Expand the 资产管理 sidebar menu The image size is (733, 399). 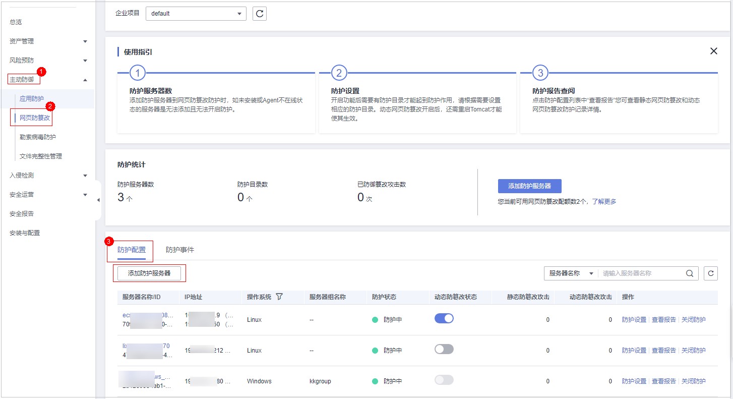[x=48, y=41]
